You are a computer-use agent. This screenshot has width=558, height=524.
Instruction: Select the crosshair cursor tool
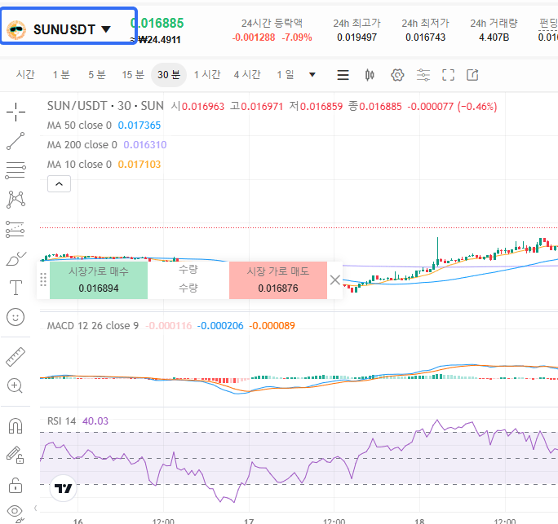(15, 112)
